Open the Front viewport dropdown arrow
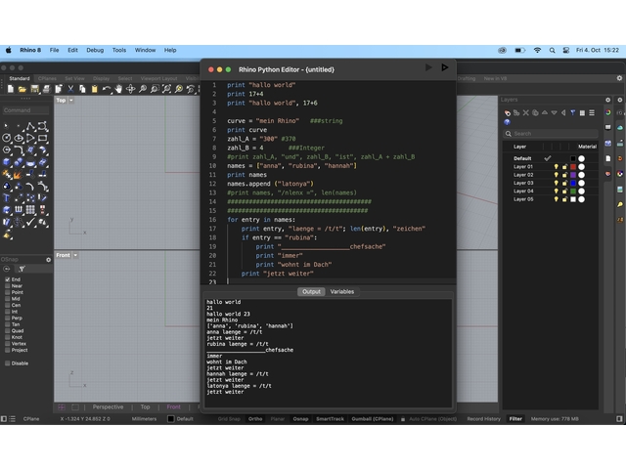 (x=75, y=255)
